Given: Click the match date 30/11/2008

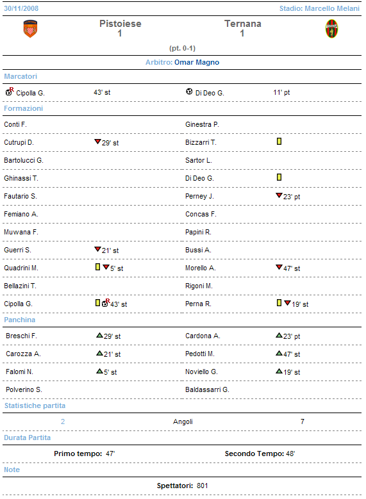Looking at the screenshot, I should (x=21, y=8).
